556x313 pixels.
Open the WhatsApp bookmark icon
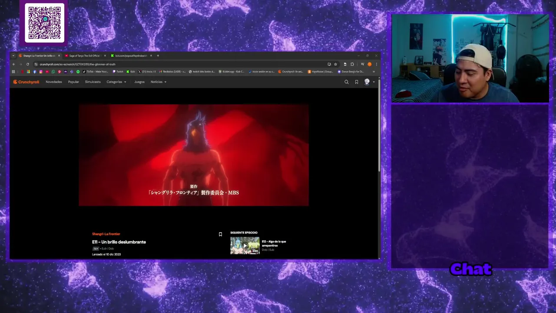point(53,72)
